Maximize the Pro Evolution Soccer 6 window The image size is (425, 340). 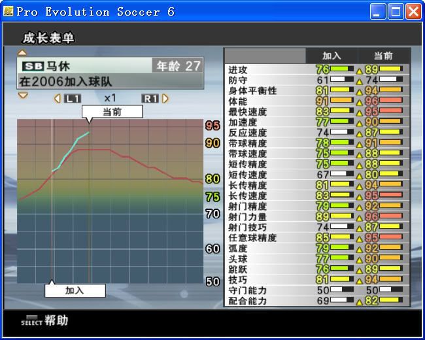[x=396, y=11]
